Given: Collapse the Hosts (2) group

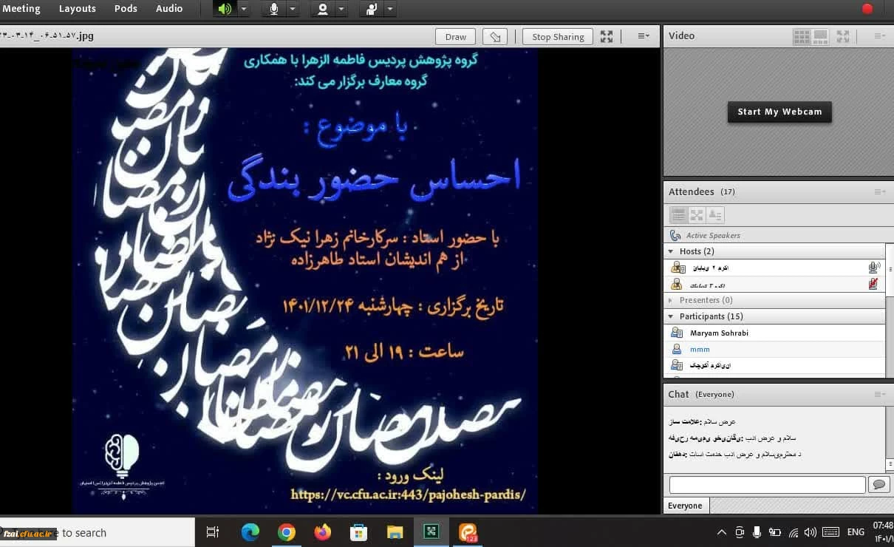Looking at the screenshot, I should pos(672,251).
